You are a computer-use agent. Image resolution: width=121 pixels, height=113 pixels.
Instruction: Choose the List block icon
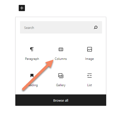coord(90,76)
